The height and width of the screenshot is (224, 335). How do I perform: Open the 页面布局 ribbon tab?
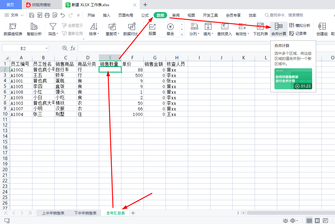click(x=125, y=15)
